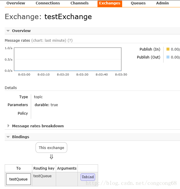Click the message rates chart area
Image resolution: width=180 pixels, height=189 pixels.
(x=68, y=59)
